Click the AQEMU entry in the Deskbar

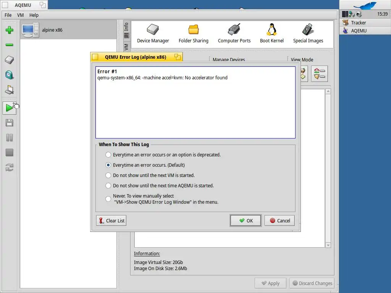click(x=365, y=31)
